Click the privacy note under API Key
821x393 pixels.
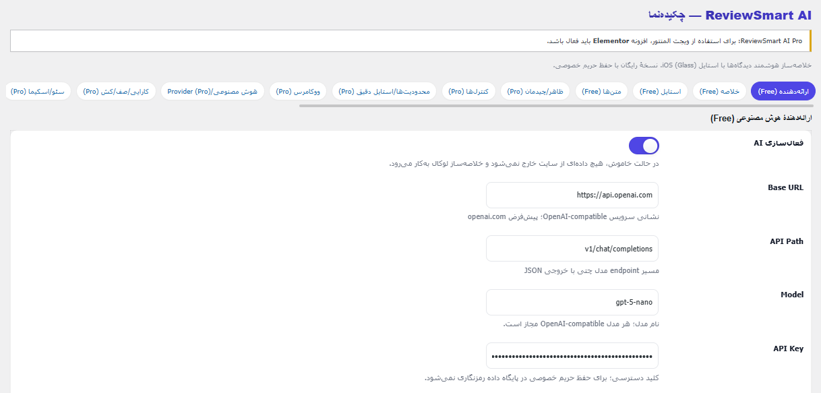(x=541, y=378)
